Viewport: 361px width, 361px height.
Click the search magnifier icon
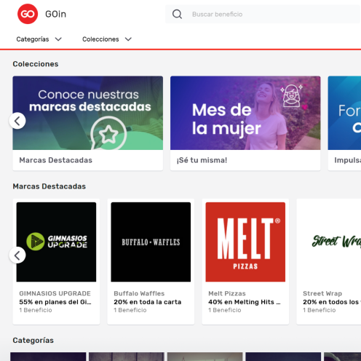177,14
